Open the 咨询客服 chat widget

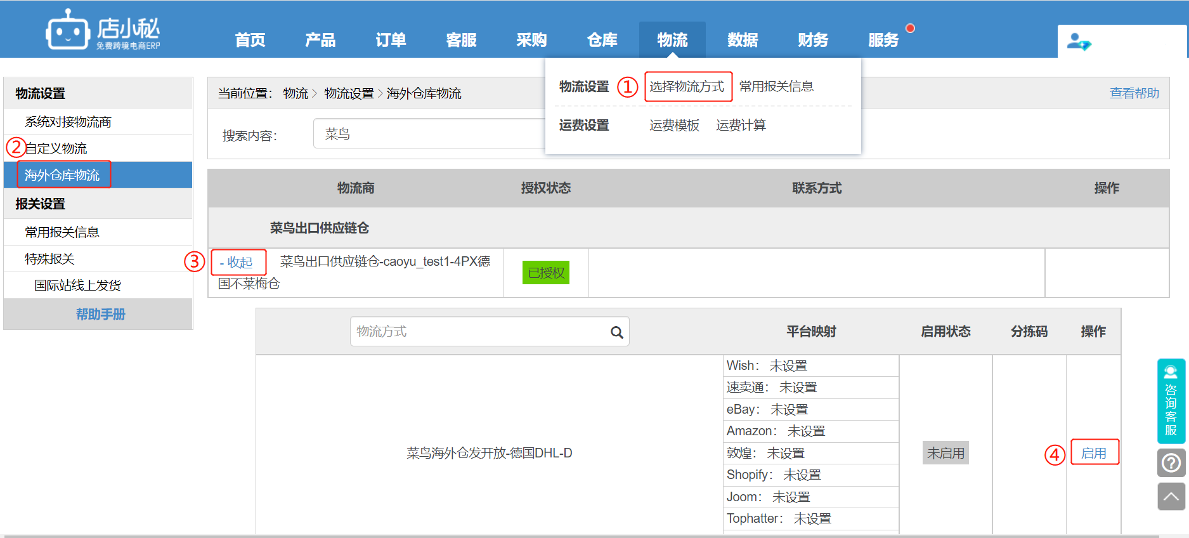(x=1171, y=401)
